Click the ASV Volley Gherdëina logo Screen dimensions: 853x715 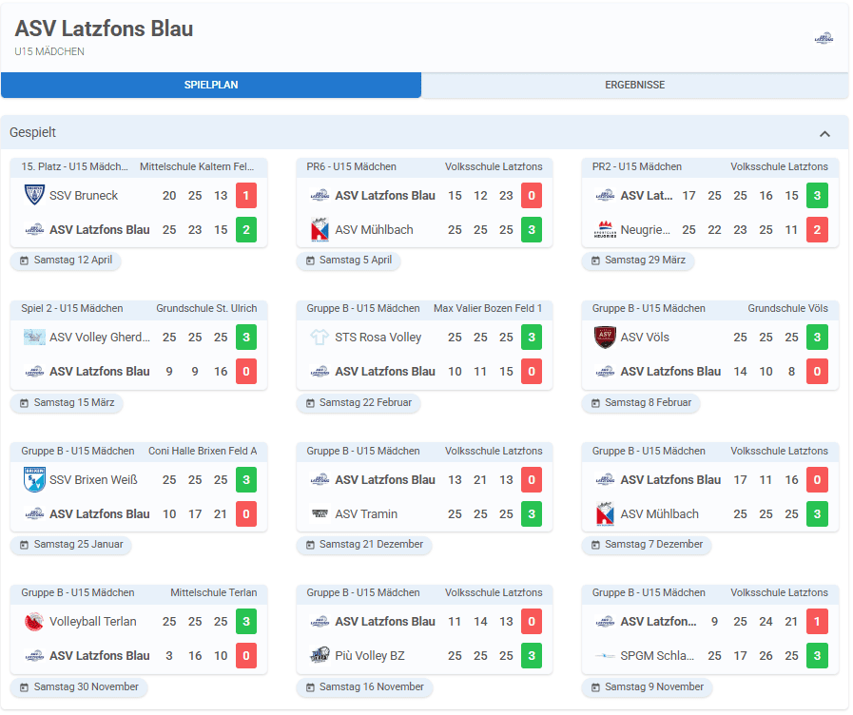34,337
